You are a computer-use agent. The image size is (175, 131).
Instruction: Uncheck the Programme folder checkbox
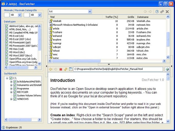15,89
